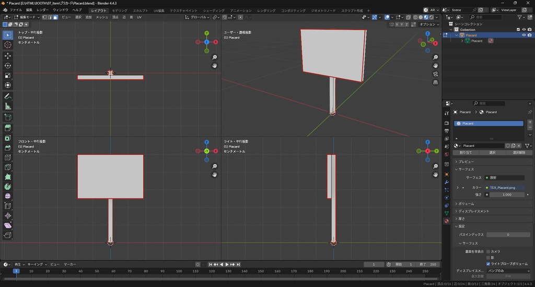Expand the ボリューム panel
Screen dimensions: 535x287
466,204
